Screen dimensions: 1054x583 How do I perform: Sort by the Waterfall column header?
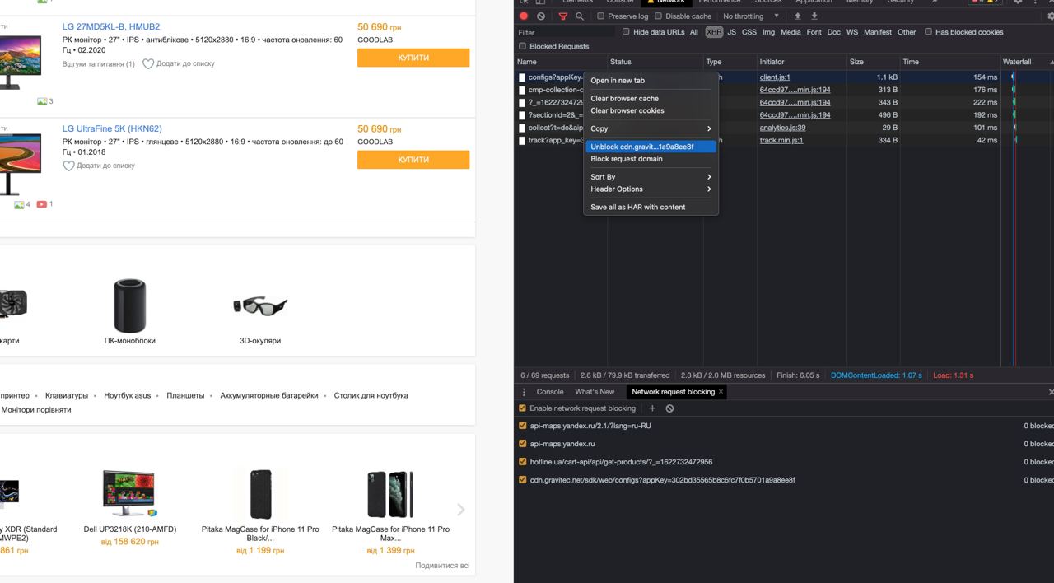click(x=1025, y=62)
